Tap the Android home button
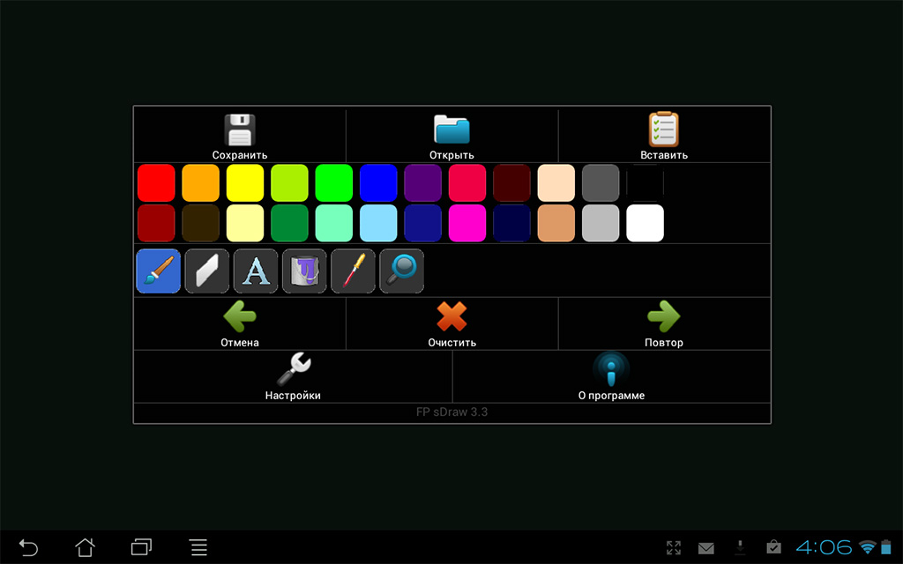The width and height of the screenshot is (903, 564). [x=86, y=547]
